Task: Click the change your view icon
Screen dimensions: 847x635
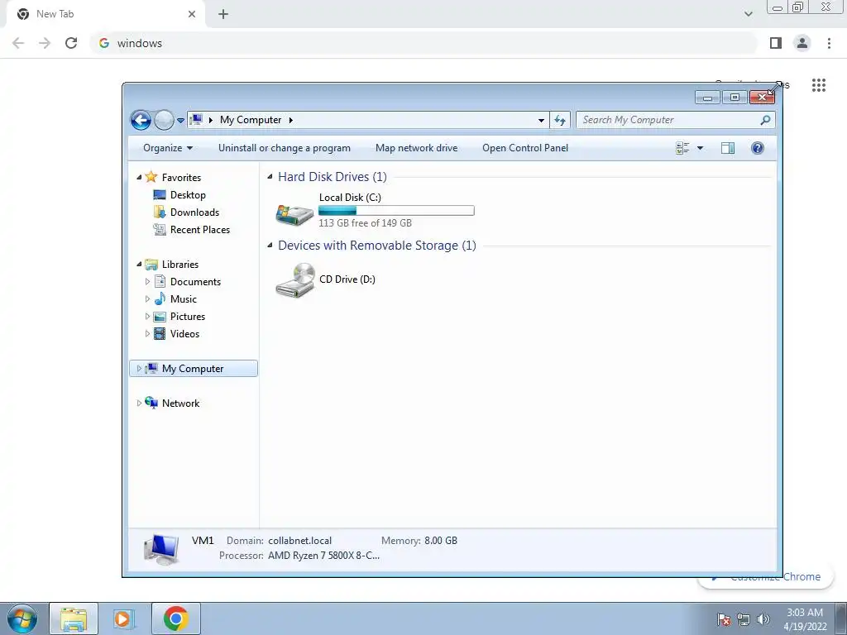Action: (x=682, y=148)
